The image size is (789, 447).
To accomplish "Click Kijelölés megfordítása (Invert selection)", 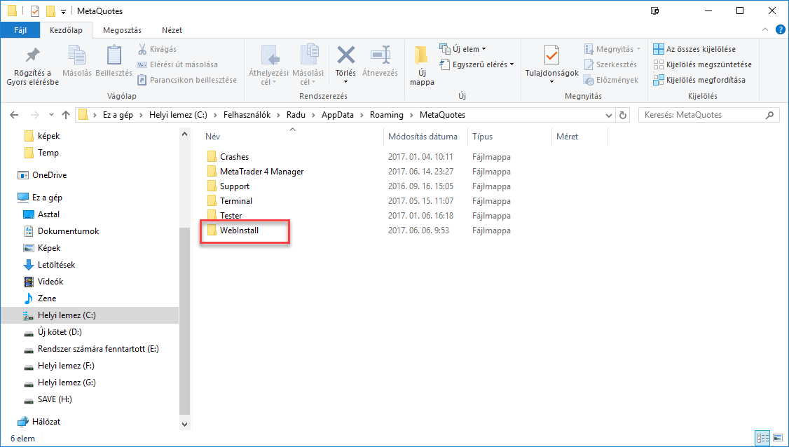I will pyautogui.click(x=699, y=80).
